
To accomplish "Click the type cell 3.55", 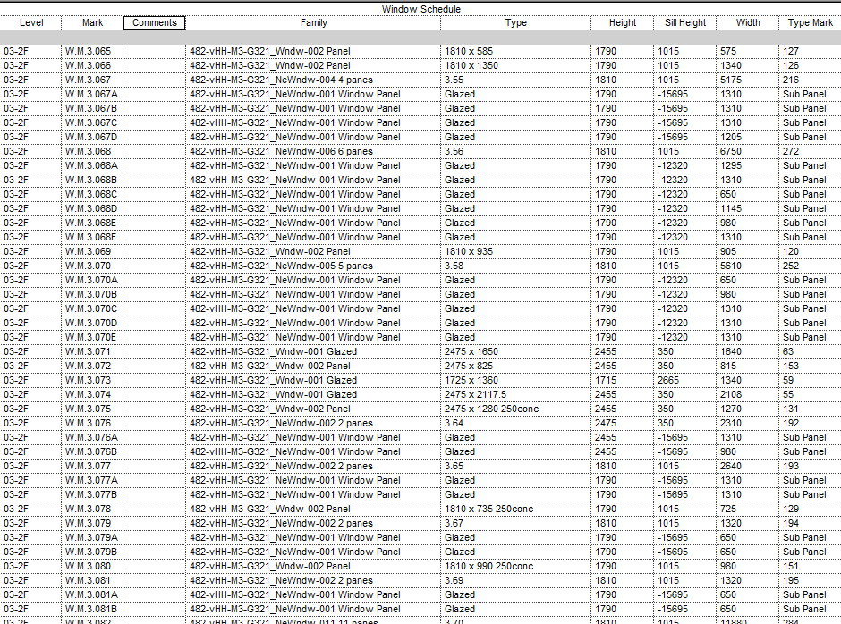I will click(x=516, y=80).
